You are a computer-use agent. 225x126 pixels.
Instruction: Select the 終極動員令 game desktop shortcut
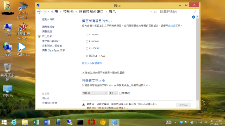tap(23, 31)
